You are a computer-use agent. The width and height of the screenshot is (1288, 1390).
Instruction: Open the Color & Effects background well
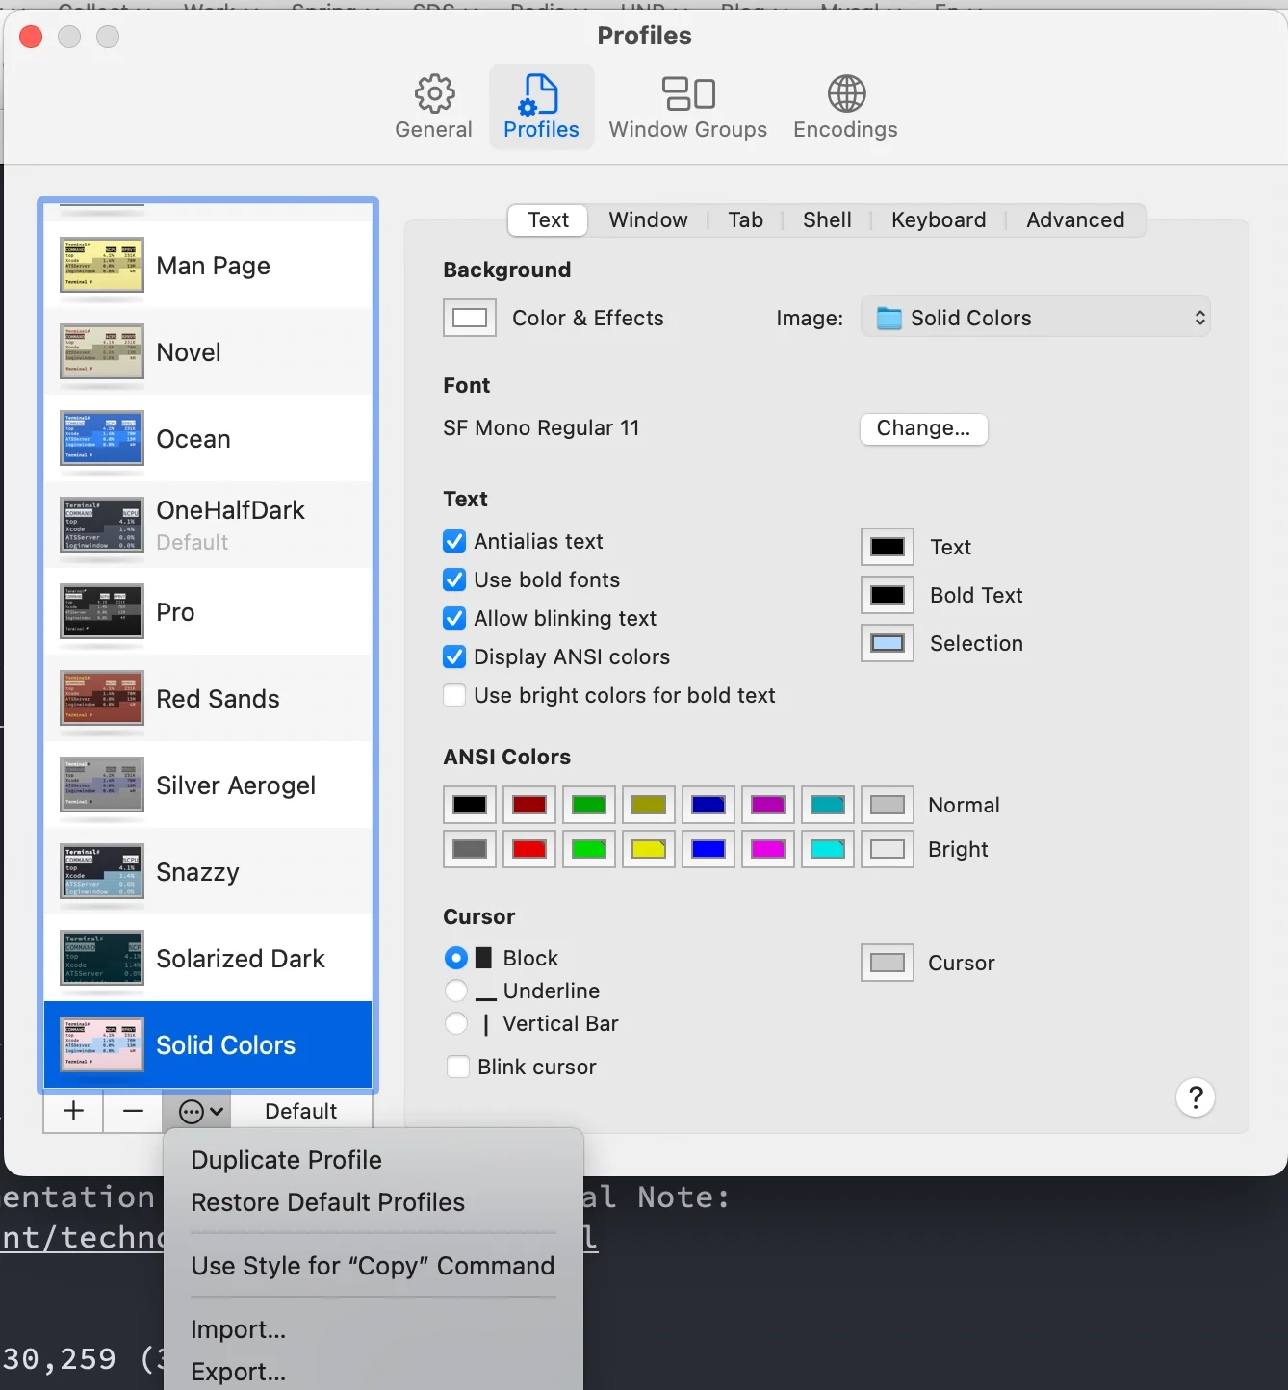pyautogui.click(x=470, y=318)
